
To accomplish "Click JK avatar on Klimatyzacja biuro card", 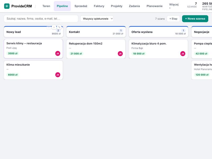I will 183,54.
